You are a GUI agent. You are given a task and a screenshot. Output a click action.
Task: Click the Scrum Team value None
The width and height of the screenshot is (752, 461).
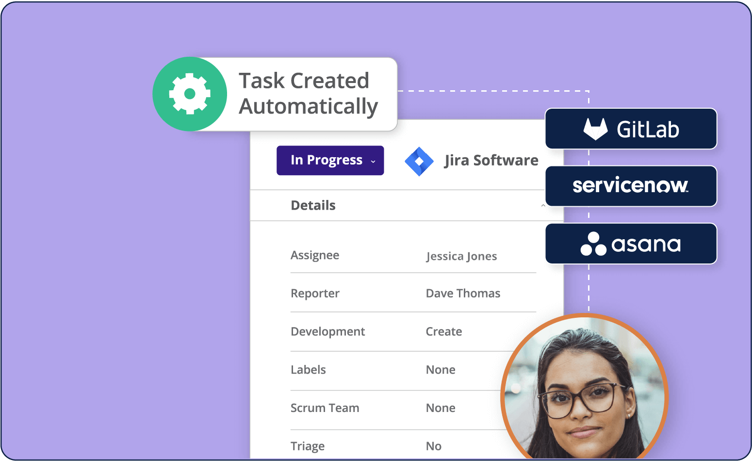point(441,408)
